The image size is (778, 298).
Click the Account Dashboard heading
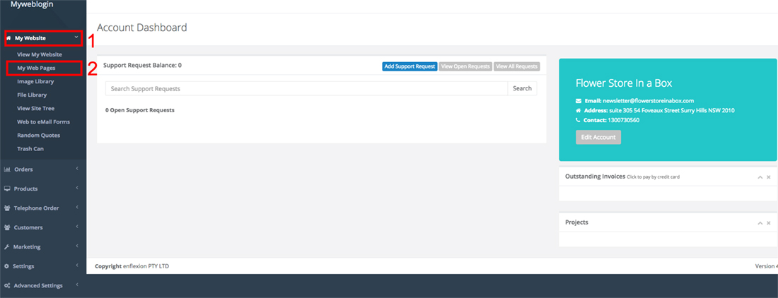142,28
